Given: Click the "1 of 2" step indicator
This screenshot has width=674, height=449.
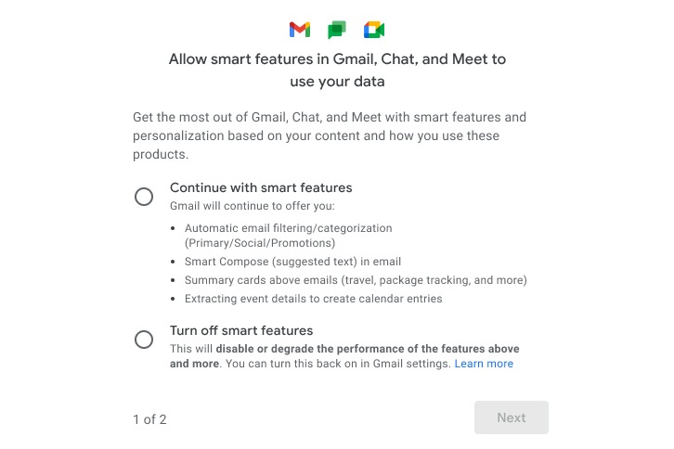Looking at the screenshot, I should pyautogui.click(x=149, y=419).
